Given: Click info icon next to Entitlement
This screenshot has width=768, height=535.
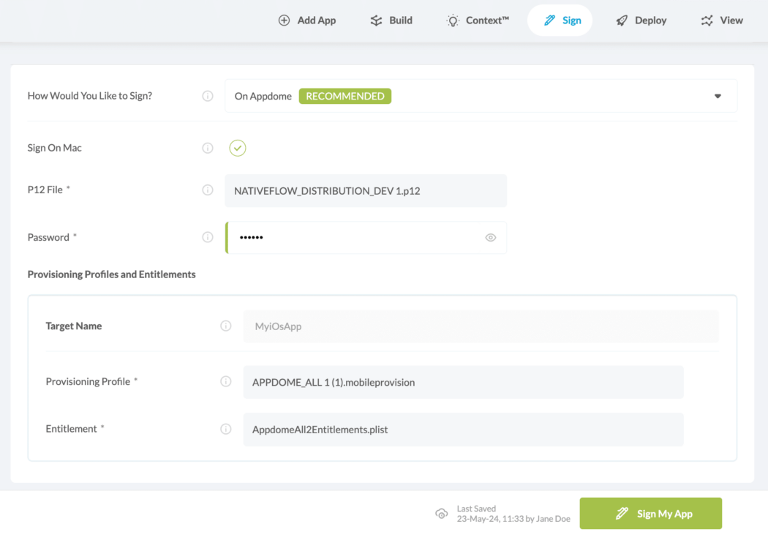Looking at the screenshot, I should coord(226,429).
